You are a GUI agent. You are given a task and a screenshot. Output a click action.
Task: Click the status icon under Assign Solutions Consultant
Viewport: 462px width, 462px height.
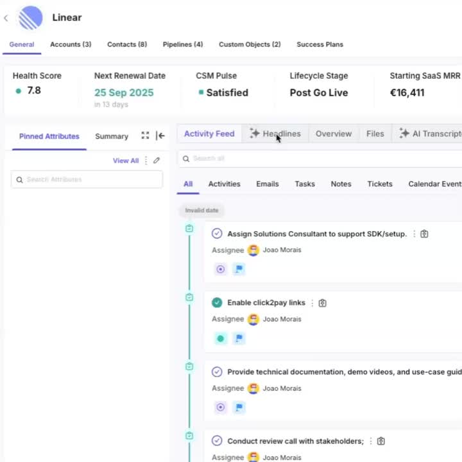[x=220, y=269]
